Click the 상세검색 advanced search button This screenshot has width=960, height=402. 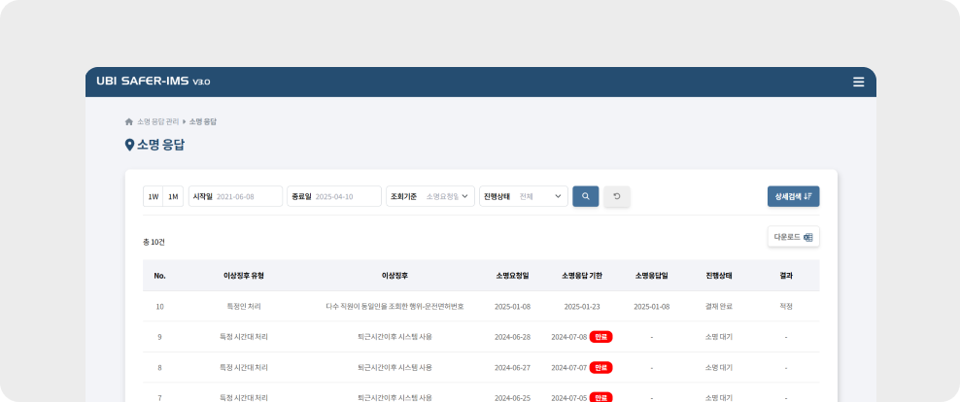(x=793, y=196)
